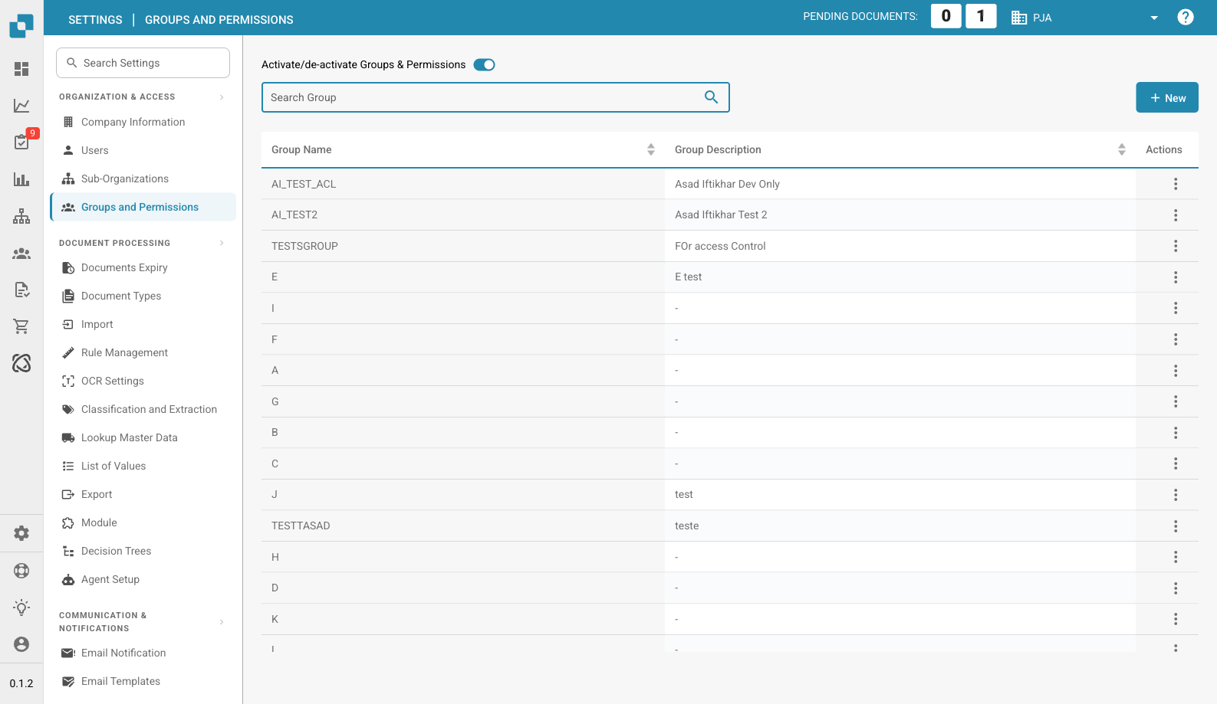
Task: Open the document check icon in rail
Action: (21, 290)
